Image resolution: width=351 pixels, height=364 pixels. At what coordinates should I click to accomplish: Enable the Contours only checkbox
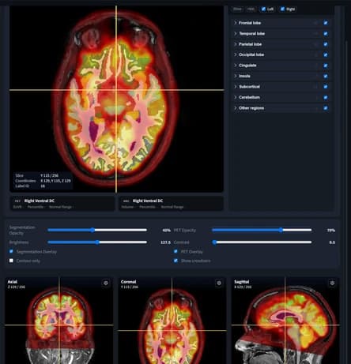coord(11,261)
